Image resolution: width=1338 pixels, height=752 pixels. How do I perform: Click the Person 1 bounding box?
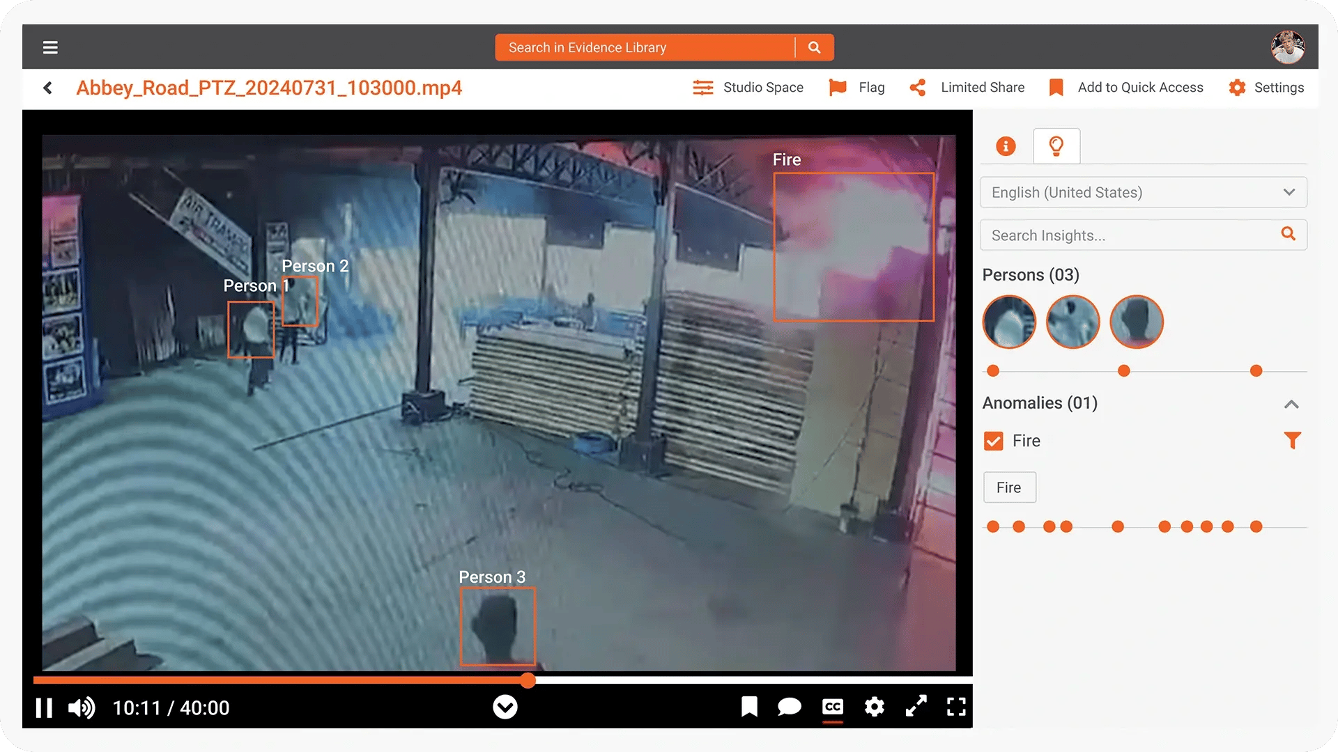(x=251, y=329)
